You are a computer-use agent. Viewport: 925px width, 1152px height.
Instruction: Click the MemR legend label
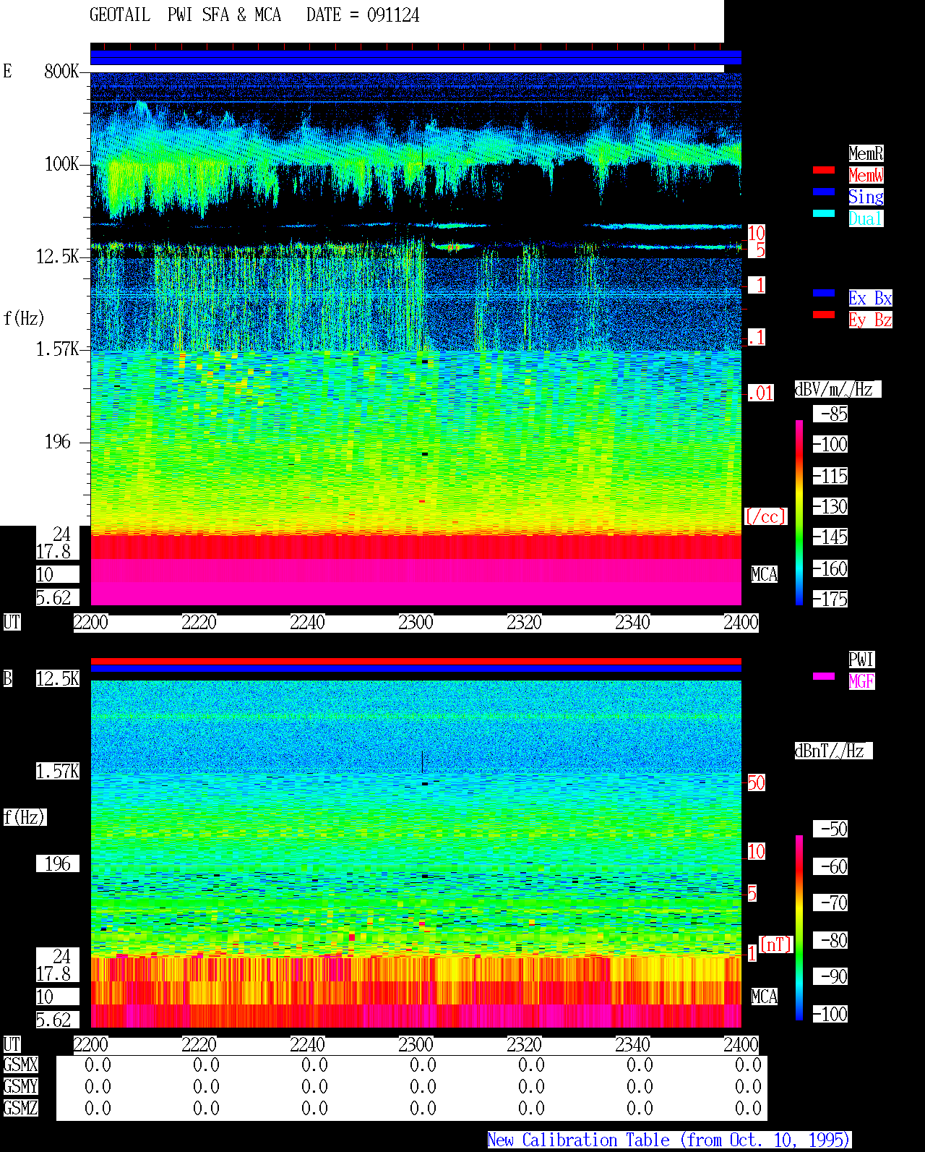tap(866, 153)
